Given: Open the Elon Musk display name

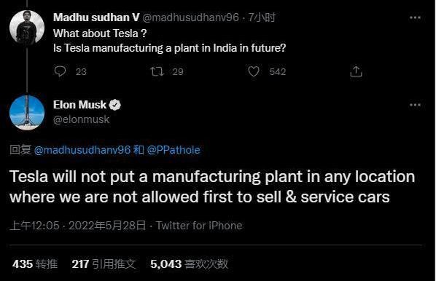Looking at the screenshot, I should click(79, 105).
